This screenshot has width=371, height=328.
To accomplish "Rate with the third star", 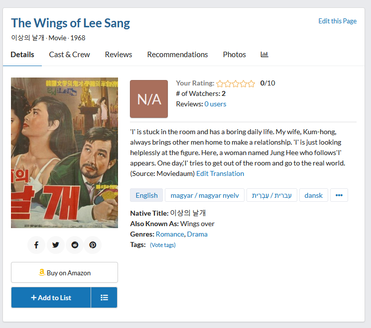I will click(x=236, y=83).
